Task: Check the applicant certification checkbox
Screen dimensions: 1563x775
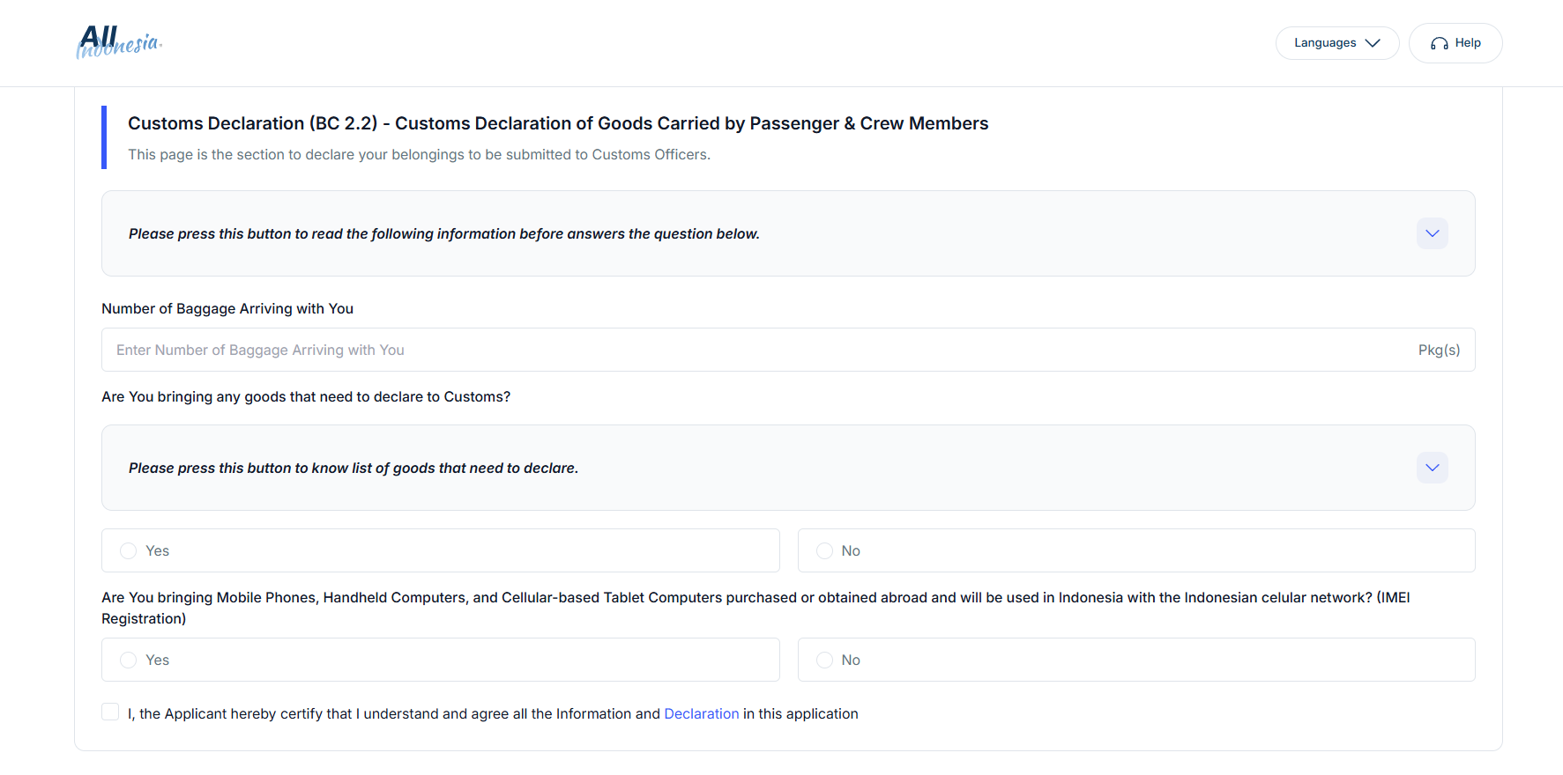Action: [x=110, y=711]
